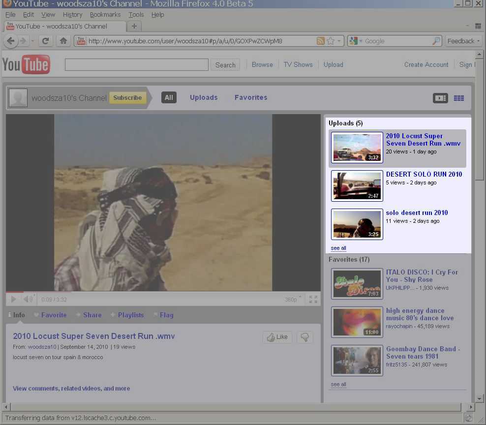Open the search engine chooser dropdown
The image size is (486, 425).
click(x=356, y=41)
